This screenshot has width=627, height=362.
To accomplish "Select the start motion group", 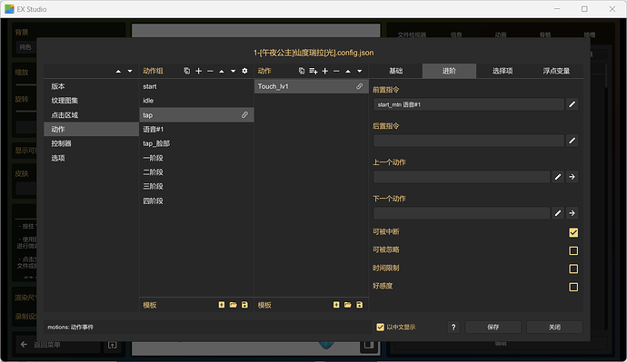I will (x=196, y=86).
